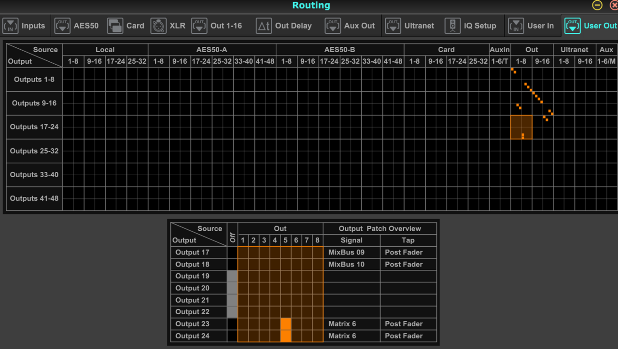Toggle the Off cell for Output 18
618x349 pixels.
pos(232,265)
